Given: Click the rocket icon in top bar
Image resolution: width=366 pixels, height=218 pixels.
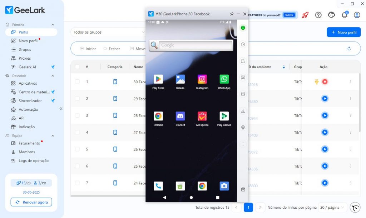Looking at the screenshot, I should [305, 15].
